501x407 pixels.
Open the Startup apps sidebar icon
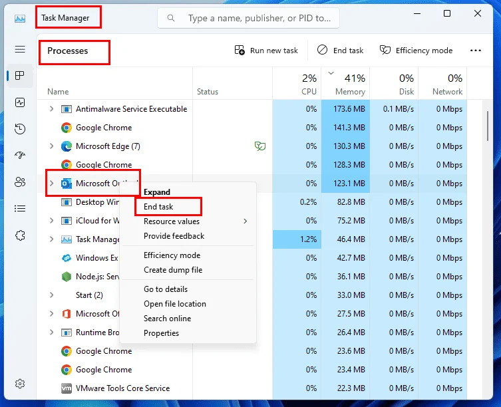tap(20, 156)
